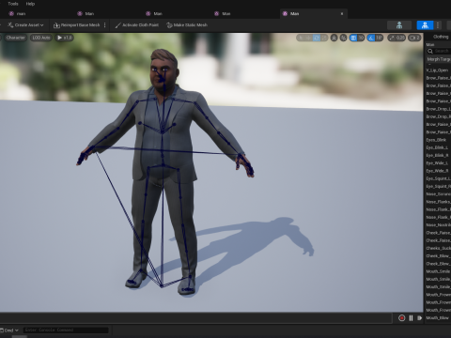The width and height of the screenshot is (451, 338).
Task: Click Reimport Base Mesh button
Action: pos(77,25)
